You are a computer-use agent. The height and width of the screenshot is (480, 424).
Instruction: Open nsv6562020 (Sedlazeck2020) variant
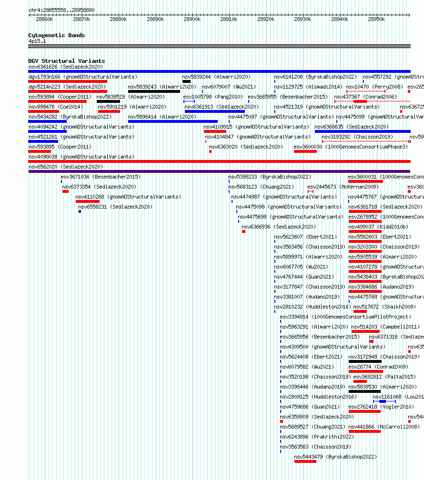(66, 167)
